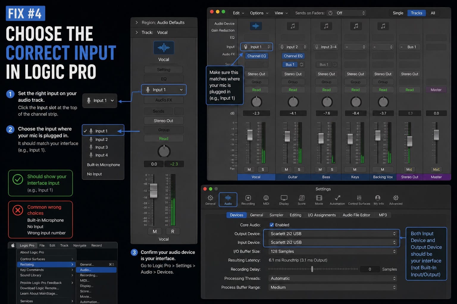Image resolution: width=457 pixels, height=304 pixels.
Task: Open the Audio settings icon
Action: pos(228,200)
